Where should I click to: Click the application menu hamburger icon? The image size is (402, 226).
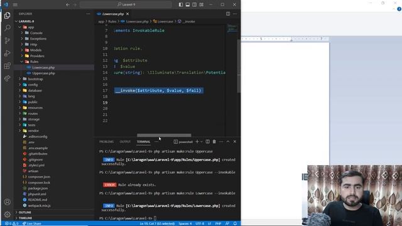(x=15, y=4)
